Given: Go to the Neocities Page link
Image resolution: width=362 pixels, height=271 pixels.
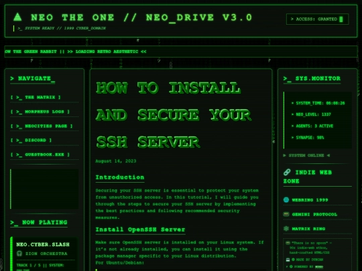Looking at the screenshot, I should tap(42, 126).
